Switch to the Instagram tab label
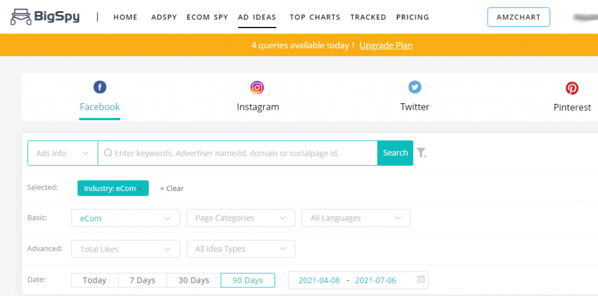 click(258, 107)
